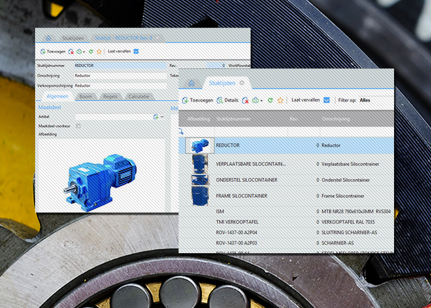Open the Regels tab

click(x=110, y=97)
